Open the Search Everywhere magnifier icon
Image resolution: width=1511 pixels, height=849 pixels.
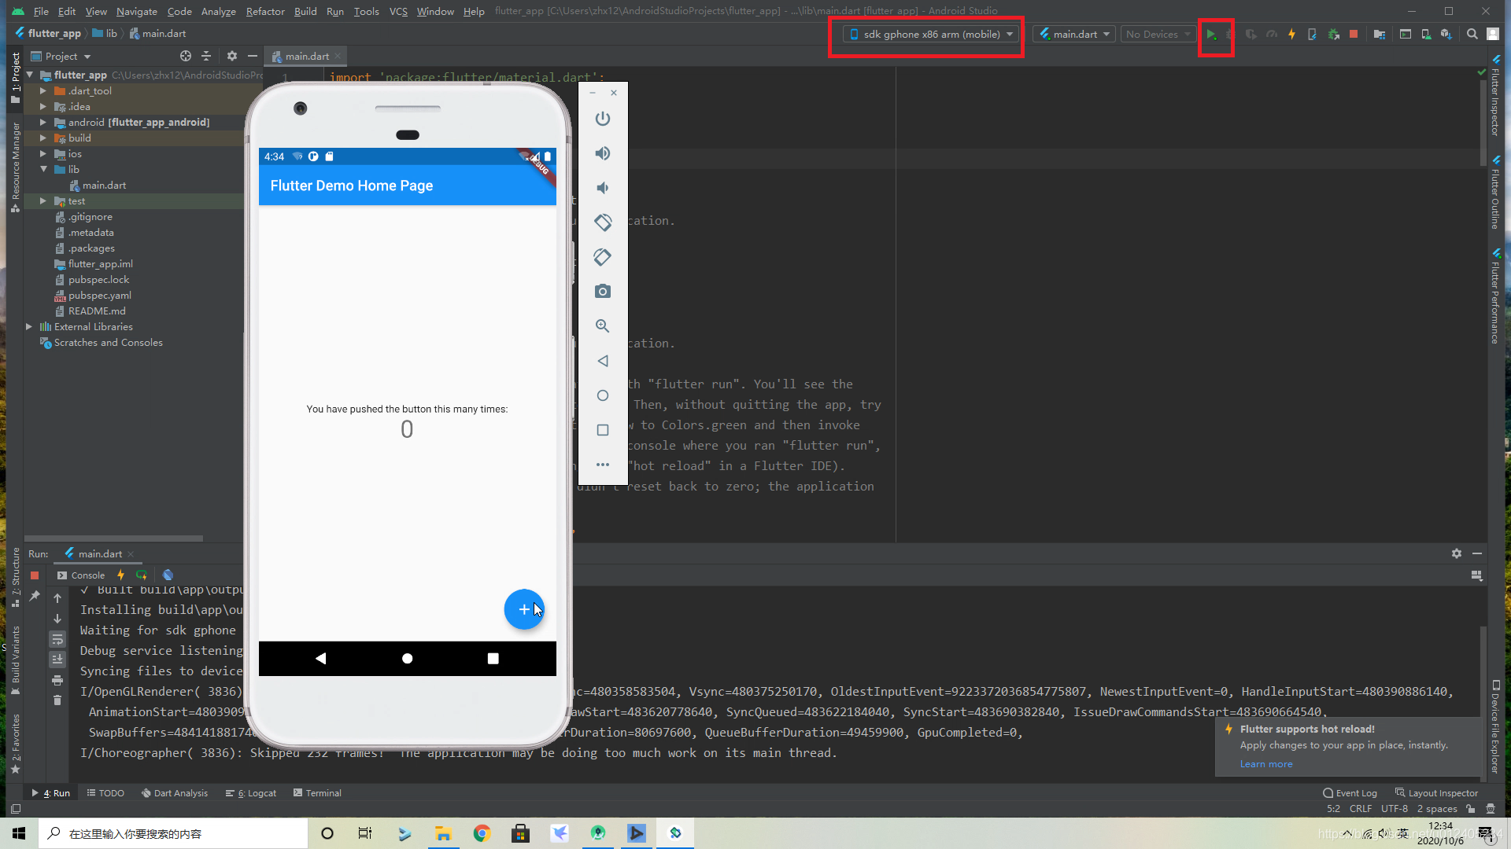[x=1472, y=35]
